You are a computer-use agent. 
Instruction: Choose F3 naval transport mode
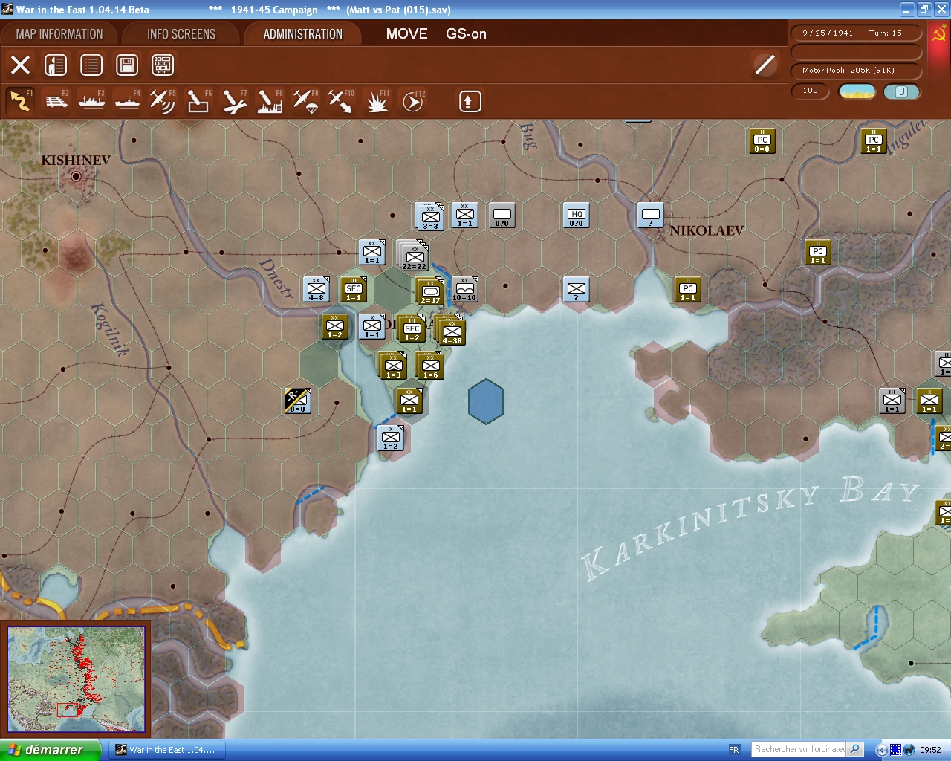[91, 101]
